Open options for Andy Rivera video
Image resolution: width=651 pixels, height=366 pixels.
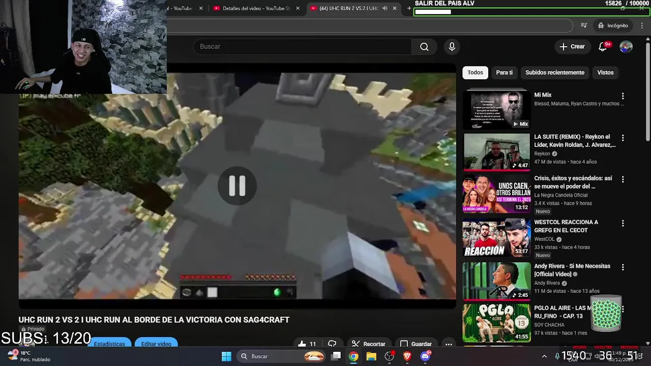623,267
